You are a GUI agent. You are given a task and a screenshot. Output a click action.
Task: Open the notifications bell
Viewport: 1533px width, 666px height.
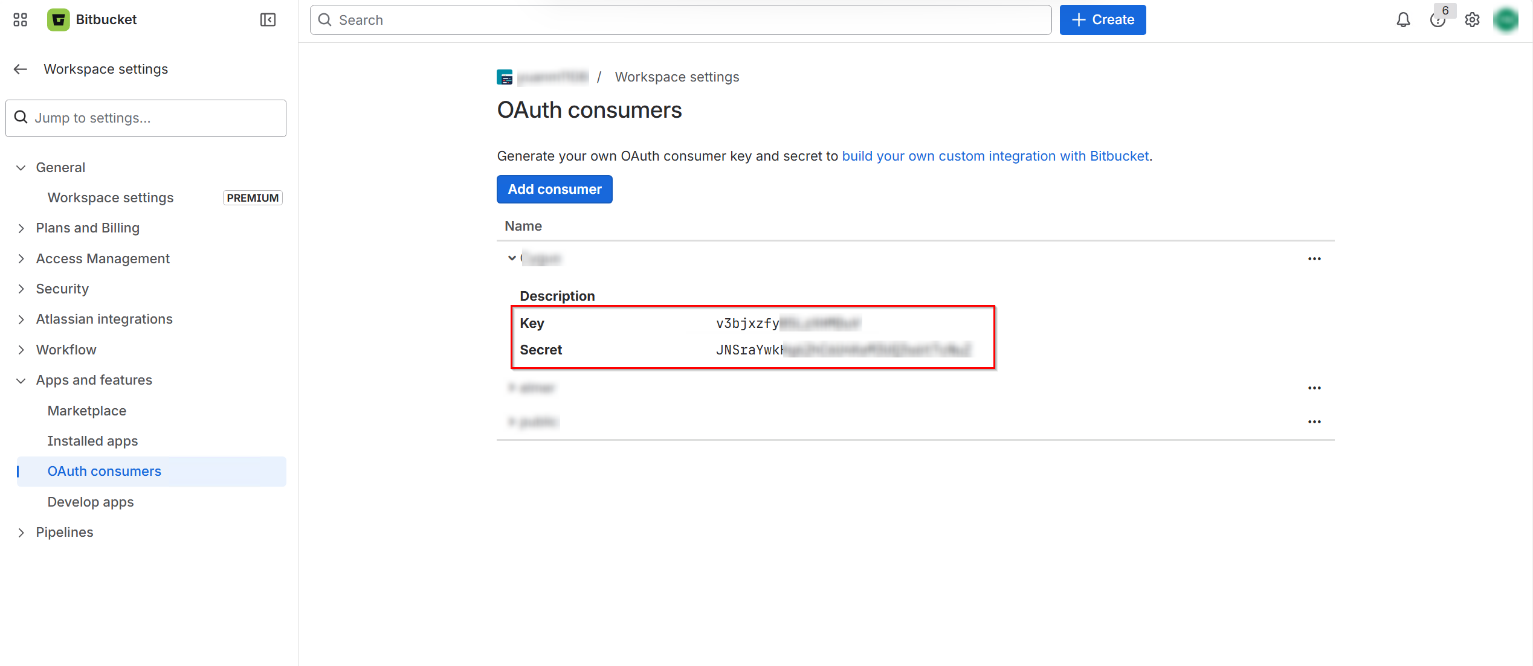pos(1403,20)
